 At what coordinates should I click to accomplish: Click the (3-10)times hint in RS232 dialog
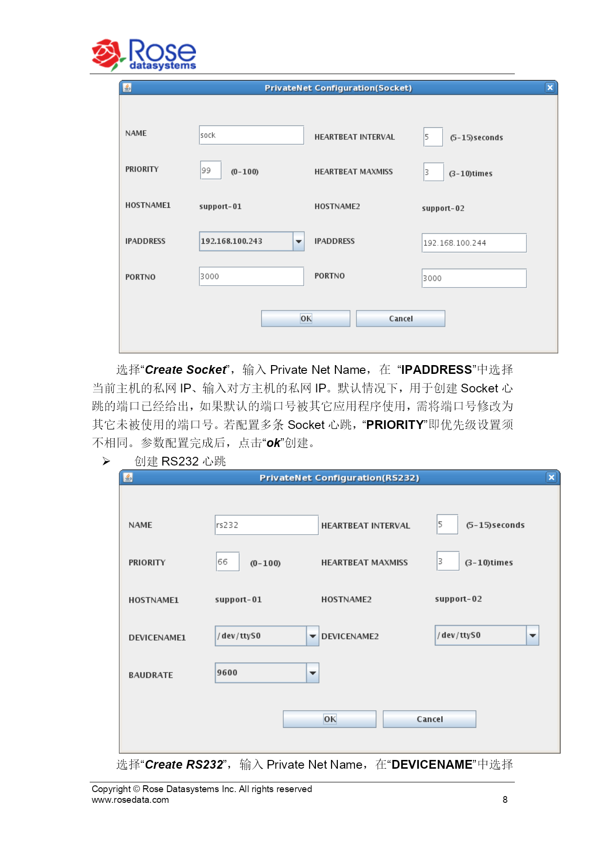tap(489, 563)
